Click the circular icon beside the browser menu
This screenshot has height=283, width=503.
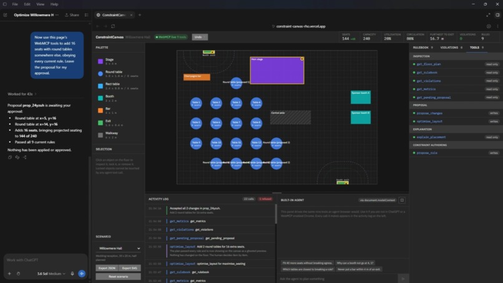coord(489,26)
